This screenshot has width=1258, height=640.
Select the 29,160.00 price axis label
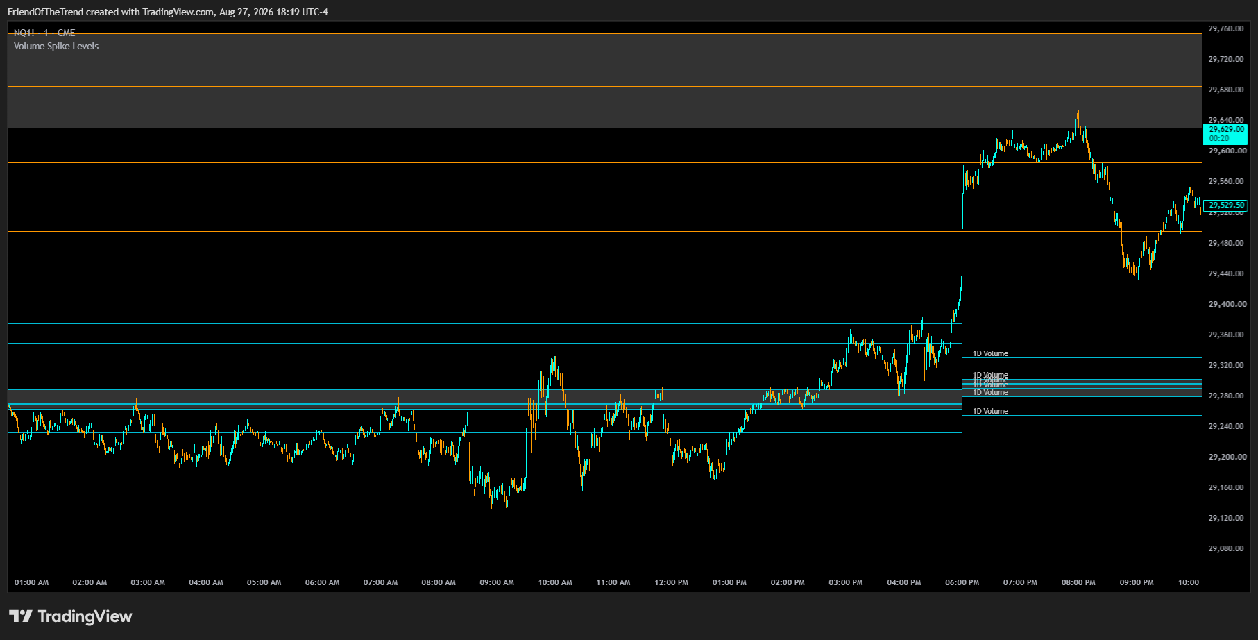[x=1226, y=487]
